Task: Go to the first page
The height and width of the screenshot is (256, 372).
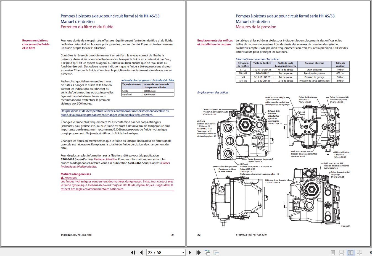Action: 133,252
